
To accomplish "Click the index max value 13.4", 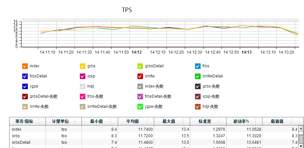I will (x=186, y=129).
